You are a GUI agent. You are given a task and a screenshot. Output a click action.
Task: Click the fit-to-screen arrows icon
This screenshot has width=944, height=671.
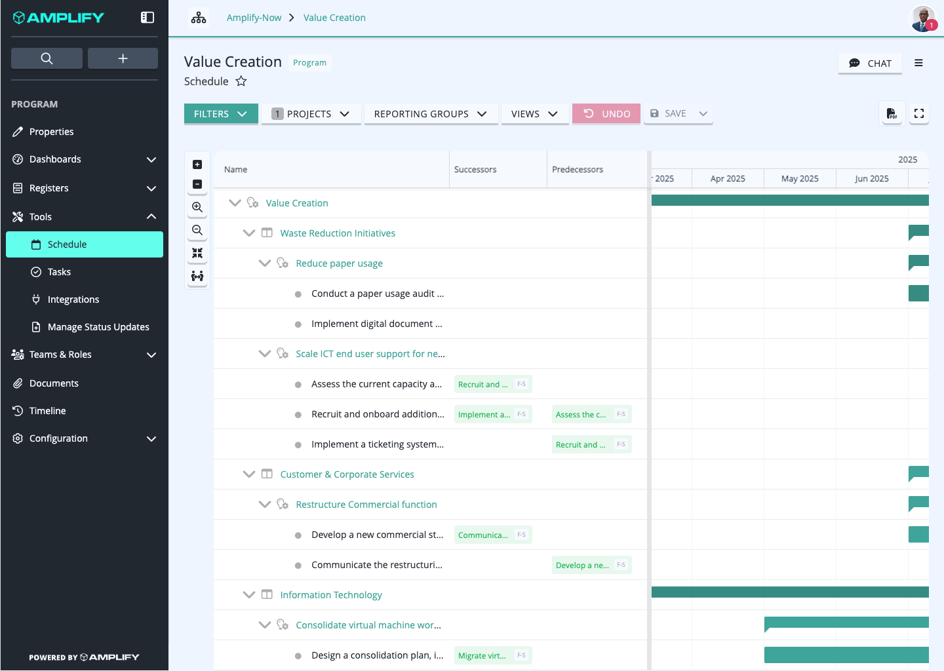tap(197, 253)
